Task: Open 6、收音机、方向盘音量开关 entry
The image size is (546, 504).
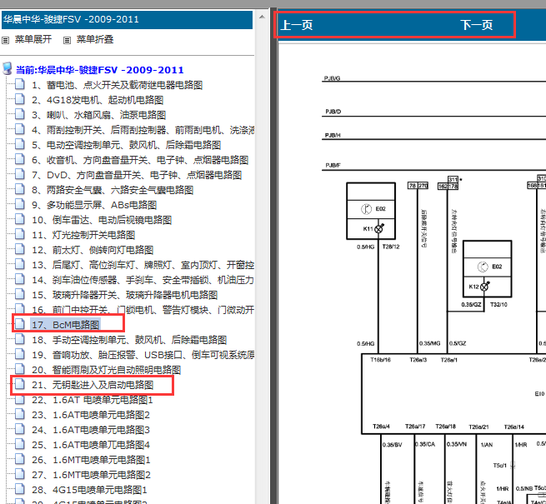Action: coord(140,160)
